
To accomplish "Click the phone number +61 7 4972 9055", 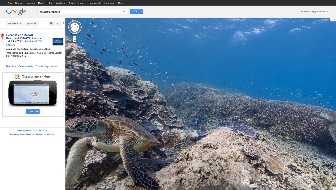I will point(15,41).
